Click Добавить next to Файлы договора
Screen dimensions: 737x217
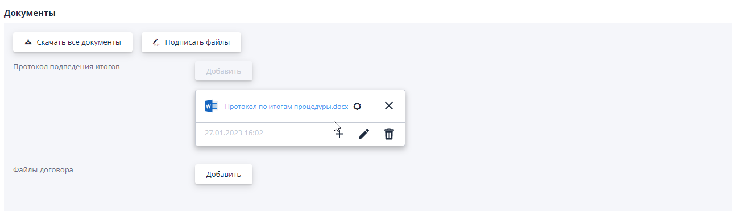223,174
